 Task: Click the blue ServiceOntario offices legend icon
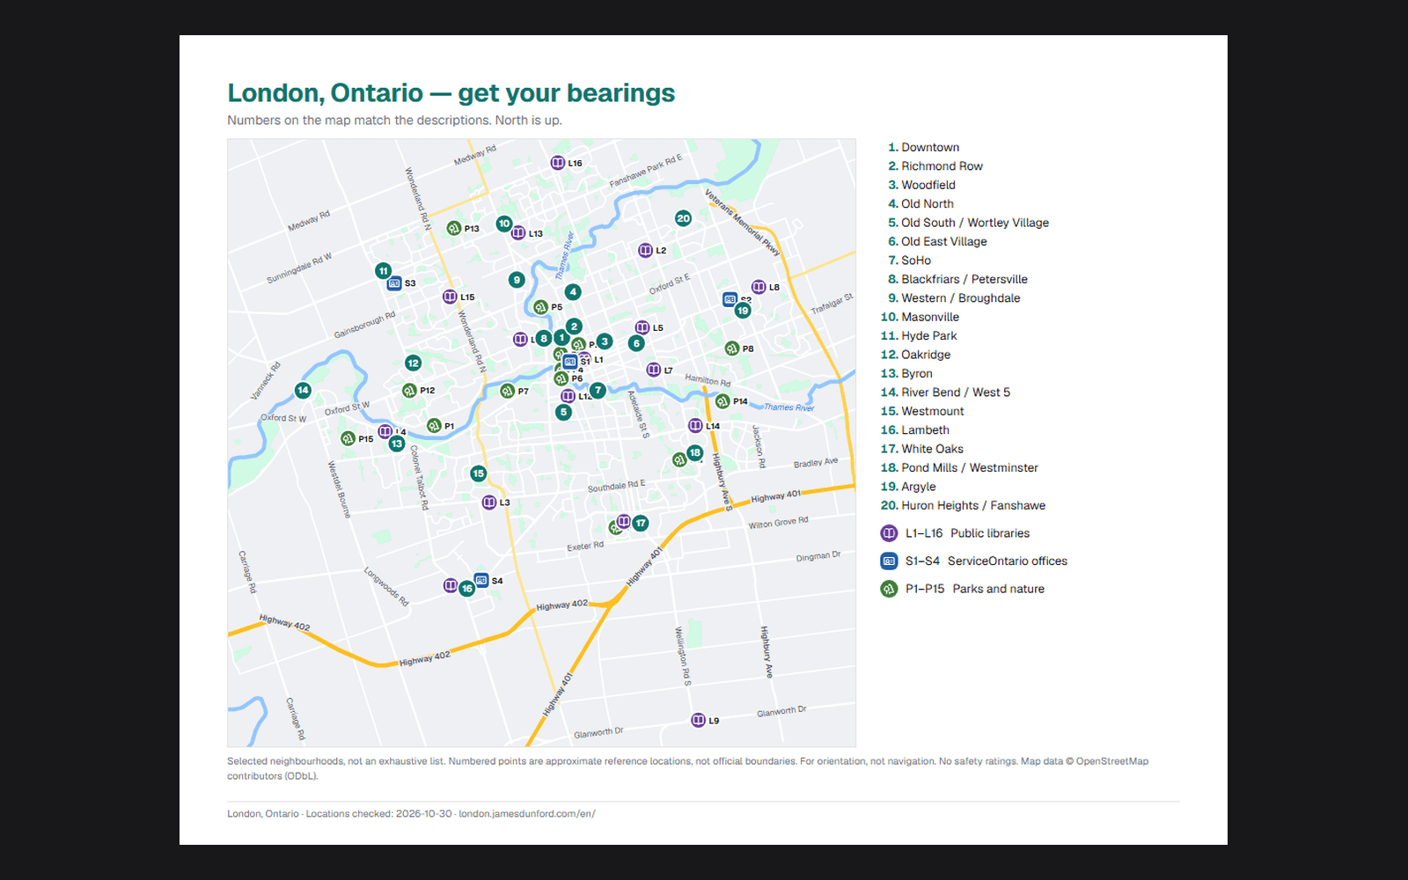click(x=889, y=561)
